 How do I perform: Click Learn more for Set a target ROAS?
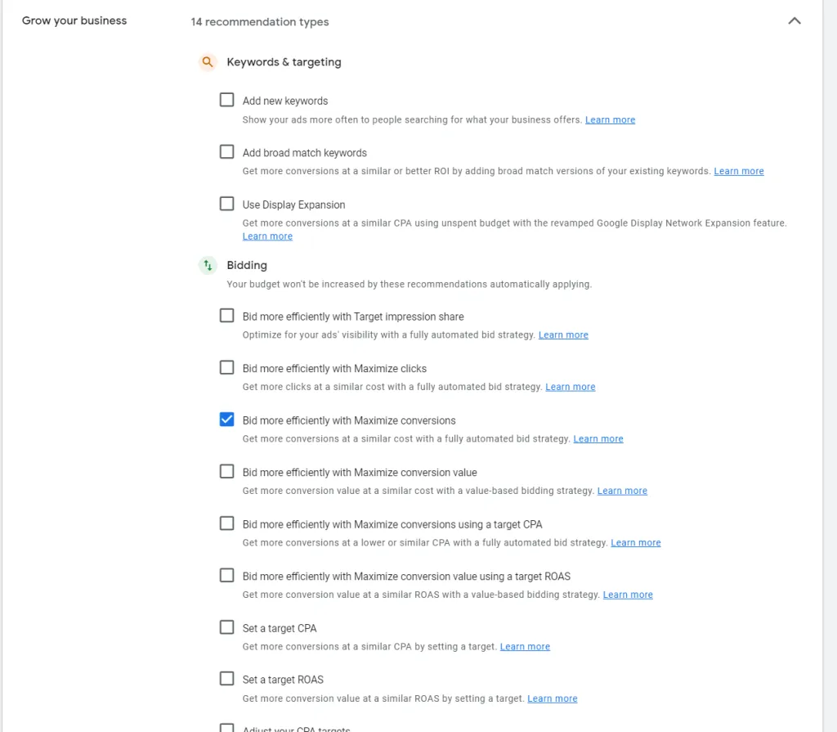pyautogui.click(x=552, y=699)
